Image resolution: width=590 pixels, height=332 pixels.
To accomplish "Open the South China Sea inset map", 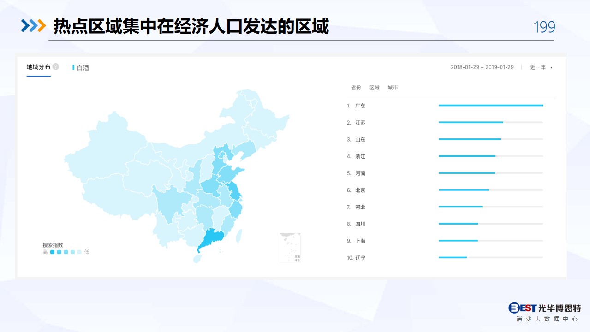I will click(290, 248).
